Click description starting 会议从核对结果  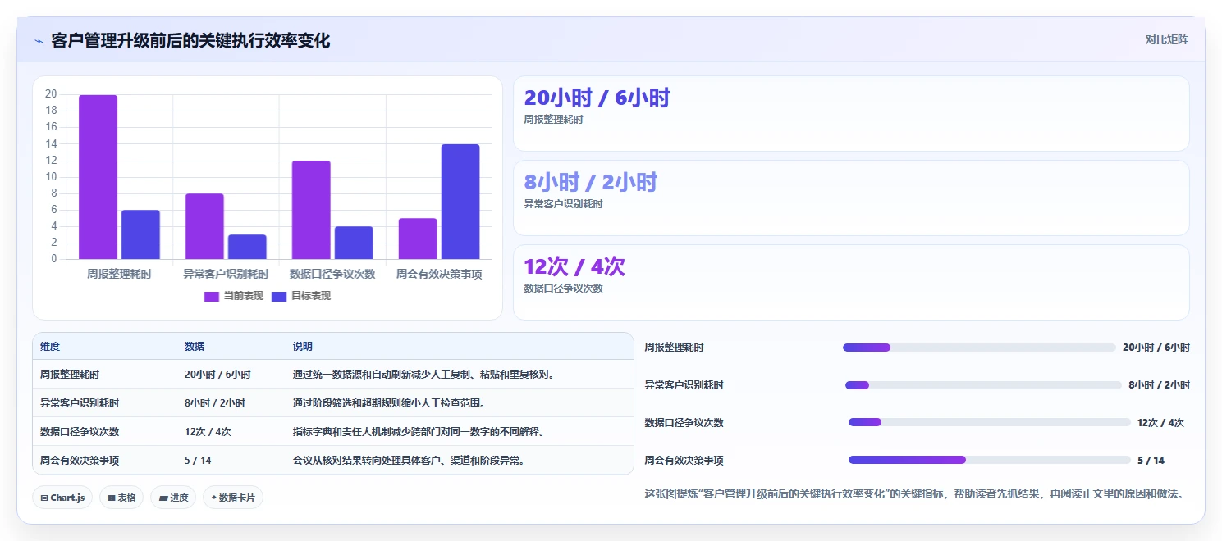(409, 461)
